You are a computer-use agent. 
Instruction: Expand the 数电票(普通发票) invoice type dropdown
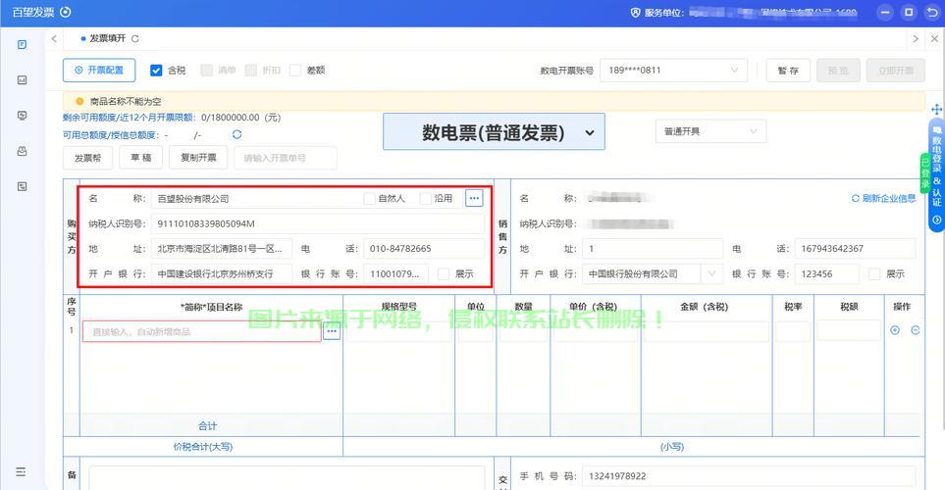click(494, 132)
